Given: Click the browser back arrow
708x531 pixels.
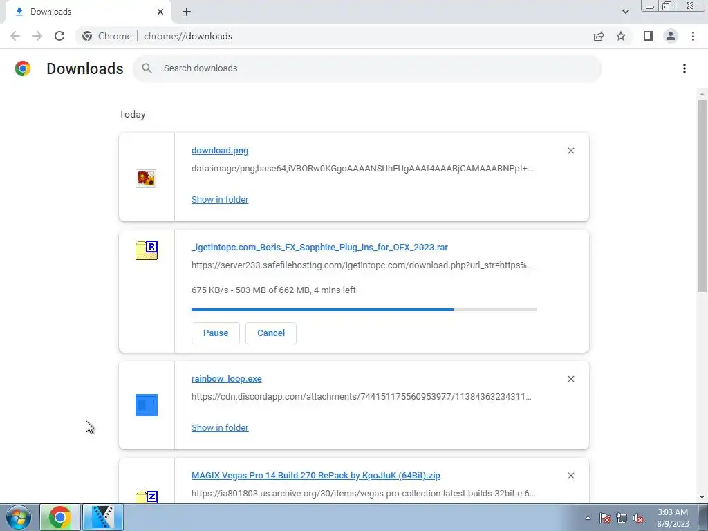Looking at the screenshot, I should [x=15, y=36].
